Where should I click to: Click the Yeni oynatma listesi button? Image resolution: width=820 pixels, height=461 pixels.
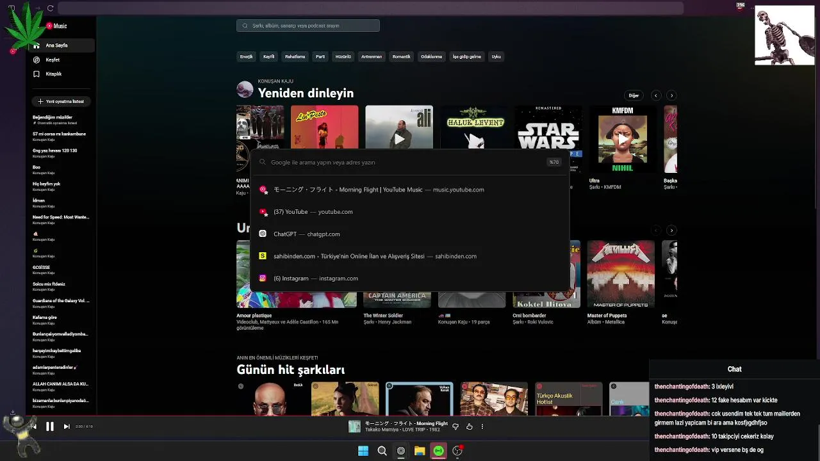coord(61,101)
